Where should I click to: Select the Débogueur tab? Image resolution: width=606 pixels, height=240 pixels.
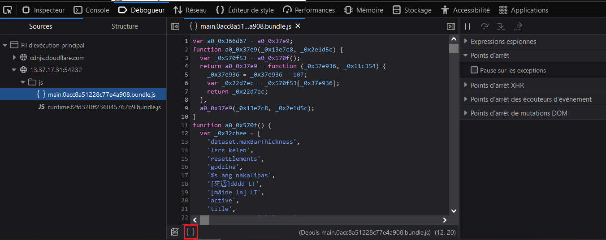(142, 10)
